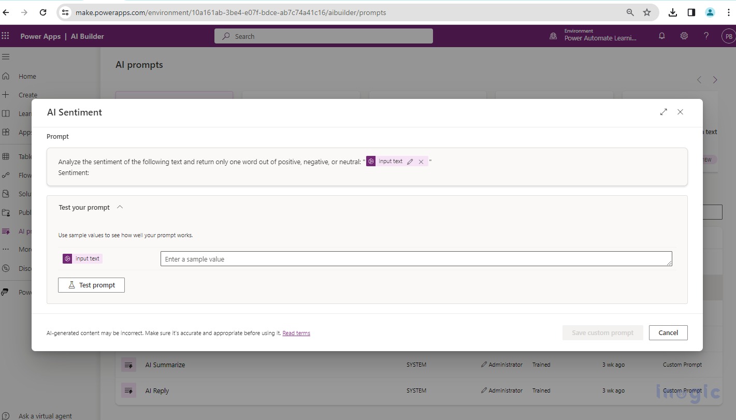This screenshot has width=736, height=420.
Task: Click Cancel button in dialog
Action: pyautogui.click(x=668, y=332)
